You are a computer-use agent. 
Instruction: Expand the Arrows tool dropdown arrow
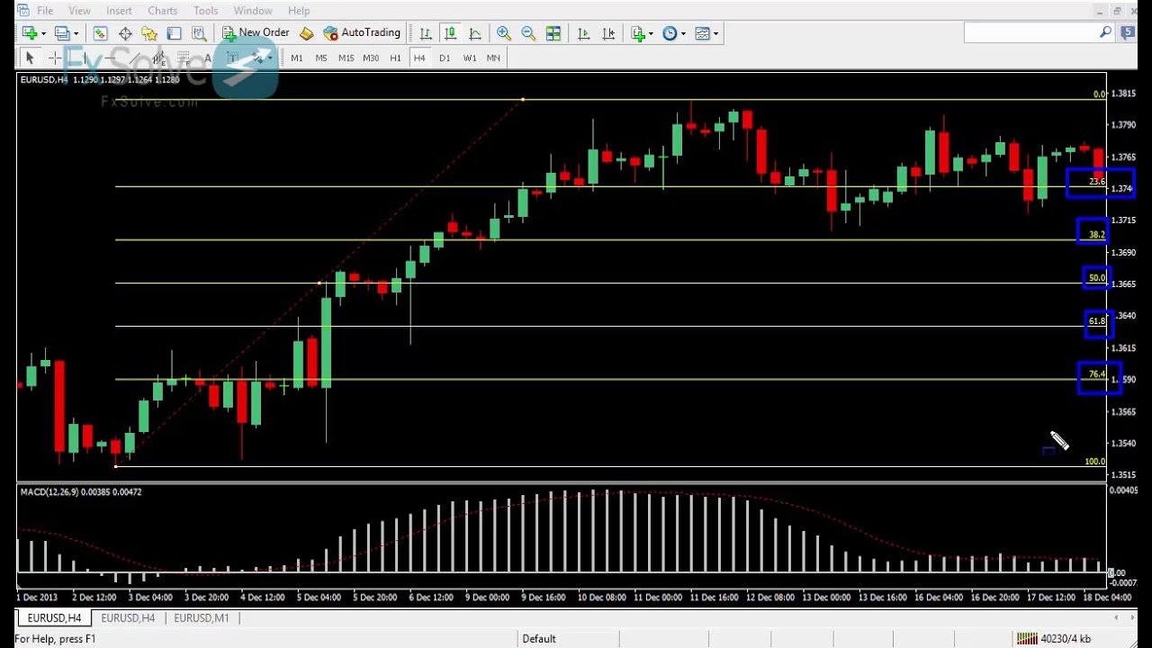[x=270, y=58]
